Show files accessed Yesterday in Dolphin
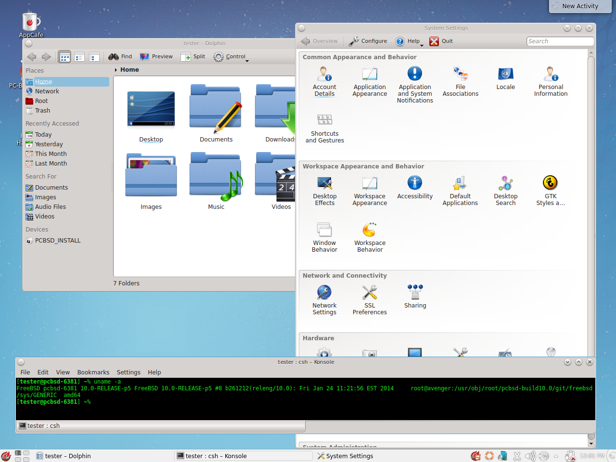This screenshot has height=462, width=616. (67, 144)
